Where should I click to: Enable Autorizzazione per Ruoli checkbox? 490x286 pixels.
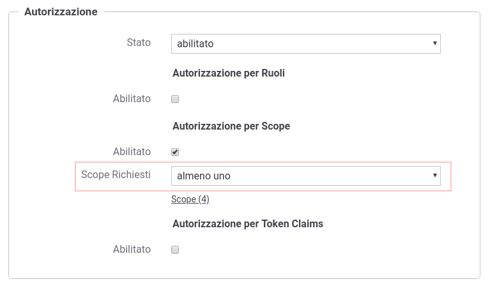175,99
